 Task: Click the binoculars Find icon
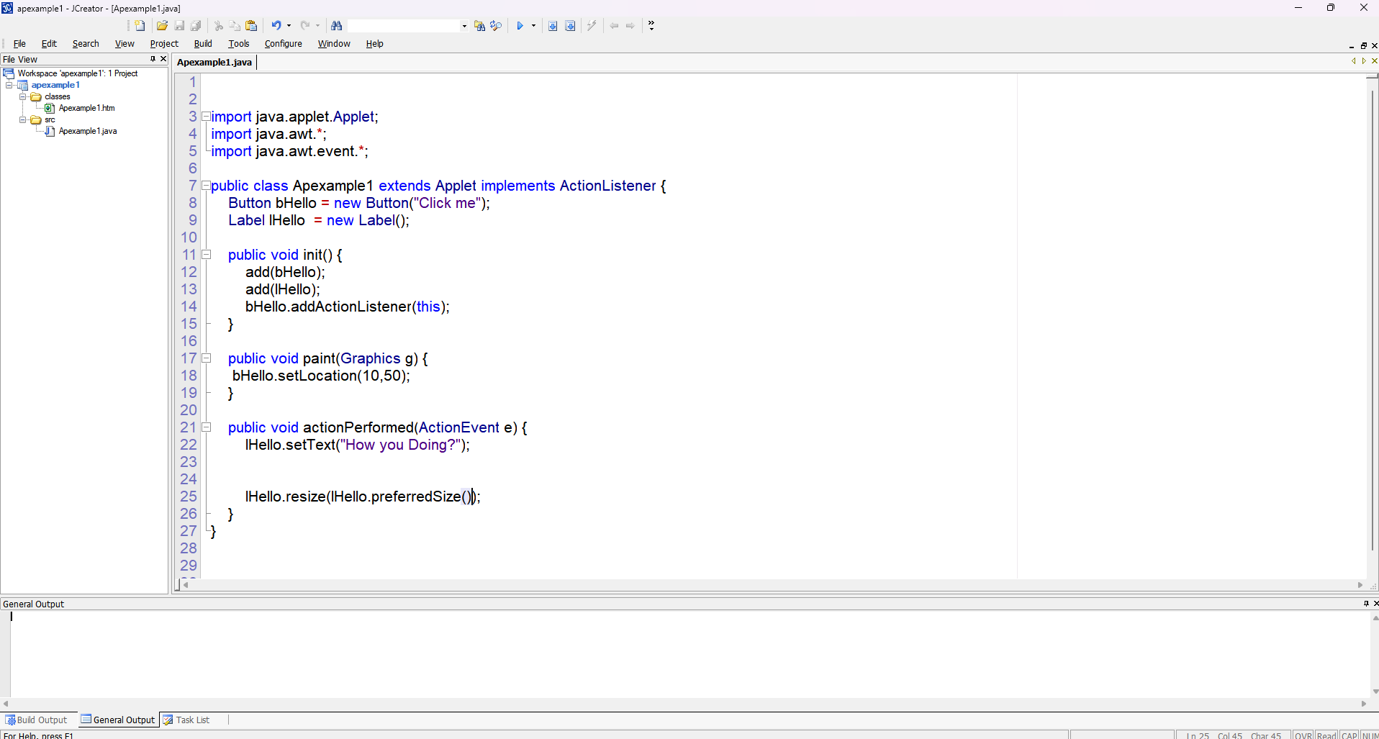(x=336, y=26)
